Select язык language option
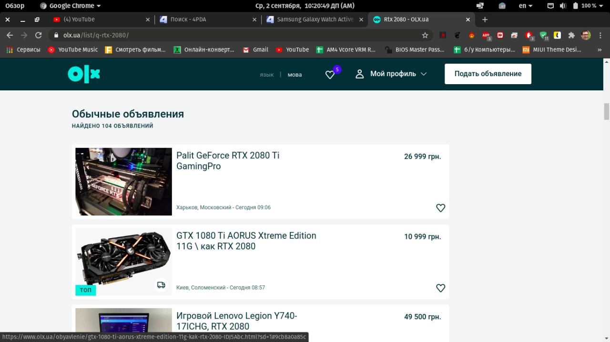This screenshot has height=342, width=610. click(x=266, y=75)
